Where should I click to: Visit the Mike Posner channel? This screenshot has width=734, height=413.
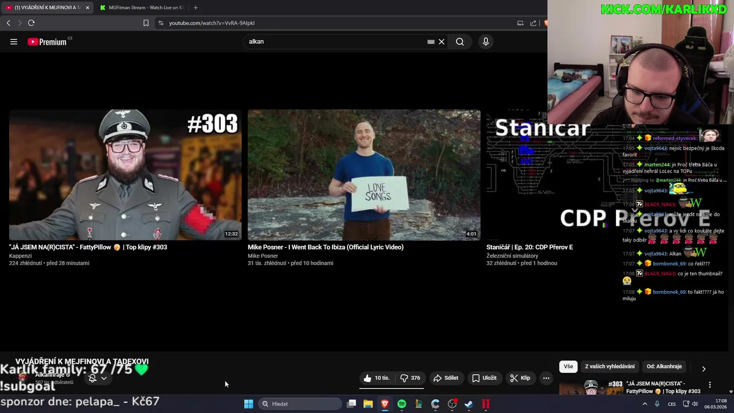click(263, 256)
